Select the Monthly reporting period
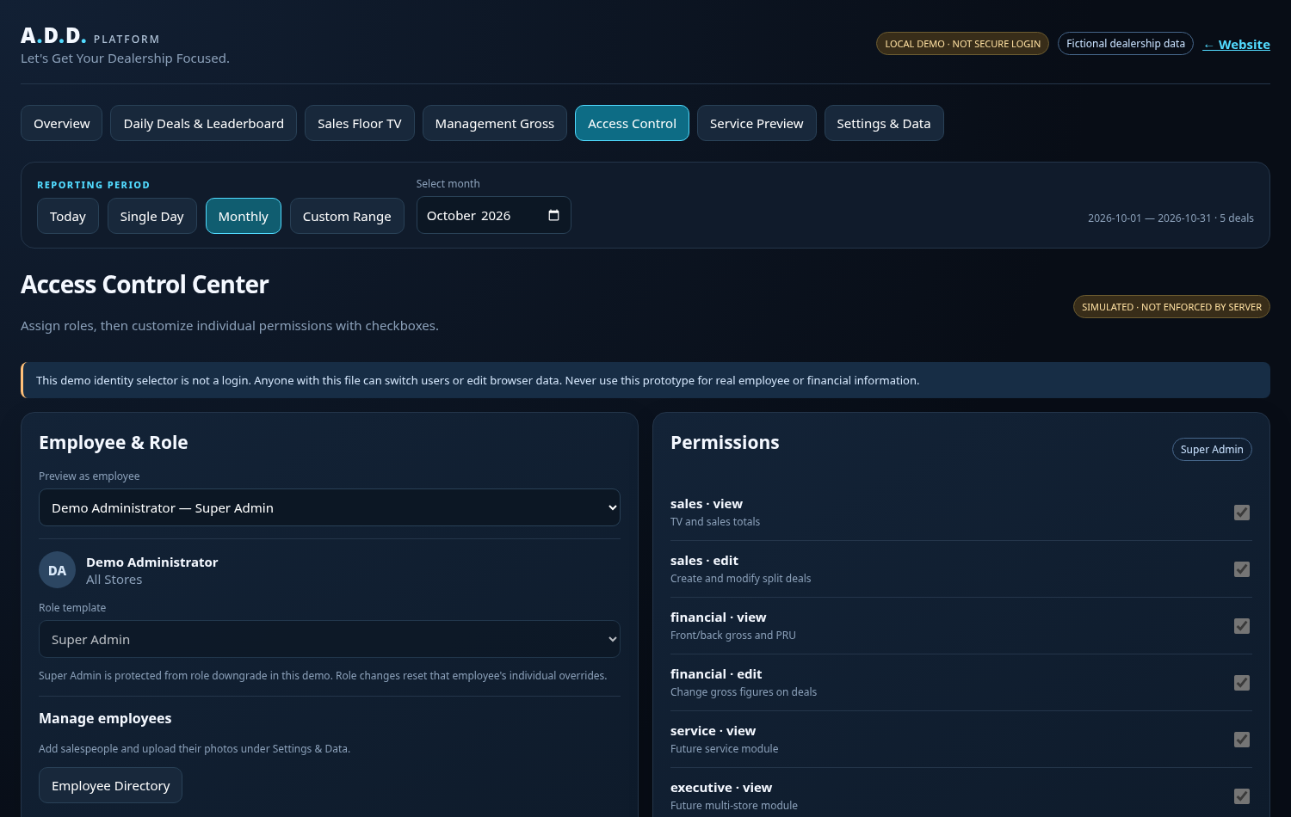 point(244,216)
